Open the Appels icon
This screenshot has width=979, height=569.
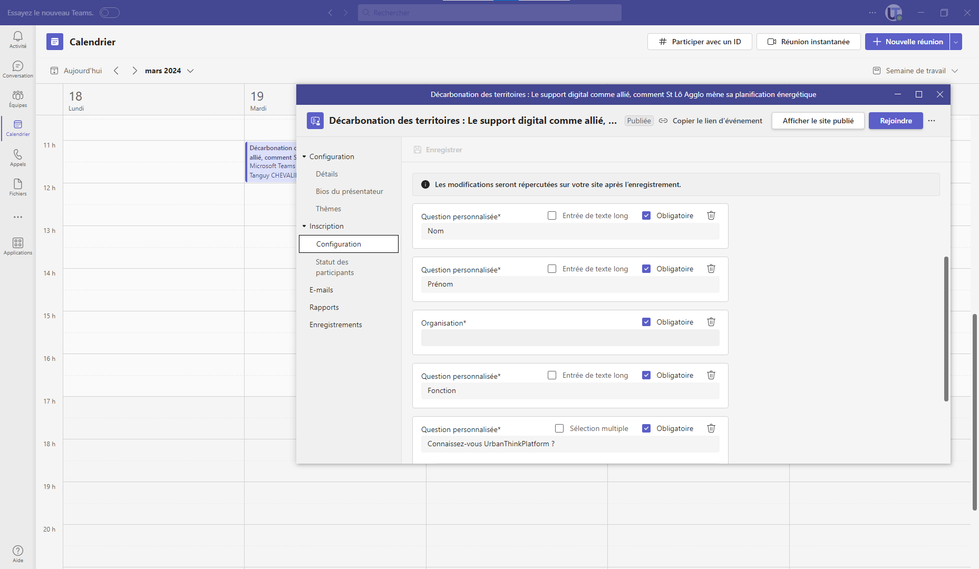pos(18,158)
